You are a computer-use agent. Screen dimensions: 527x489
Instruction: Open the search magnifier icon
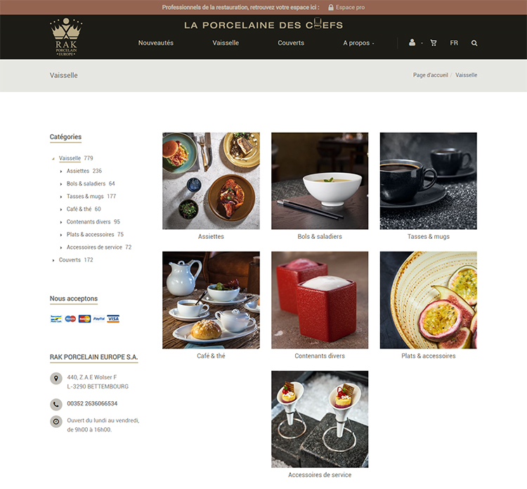pyautogui.click(x=474, y=43)
